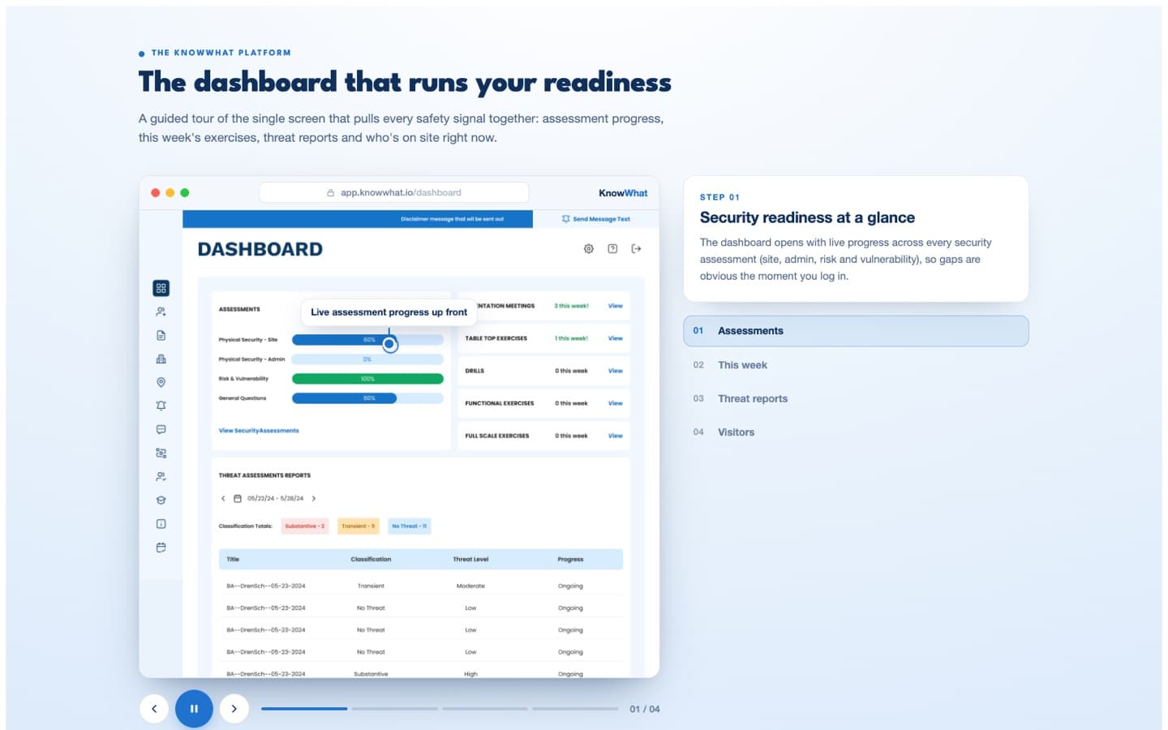The height and width of the screenshot is (730, 1168).
Task: Click the lock icon in address bar
Action: 330,193
